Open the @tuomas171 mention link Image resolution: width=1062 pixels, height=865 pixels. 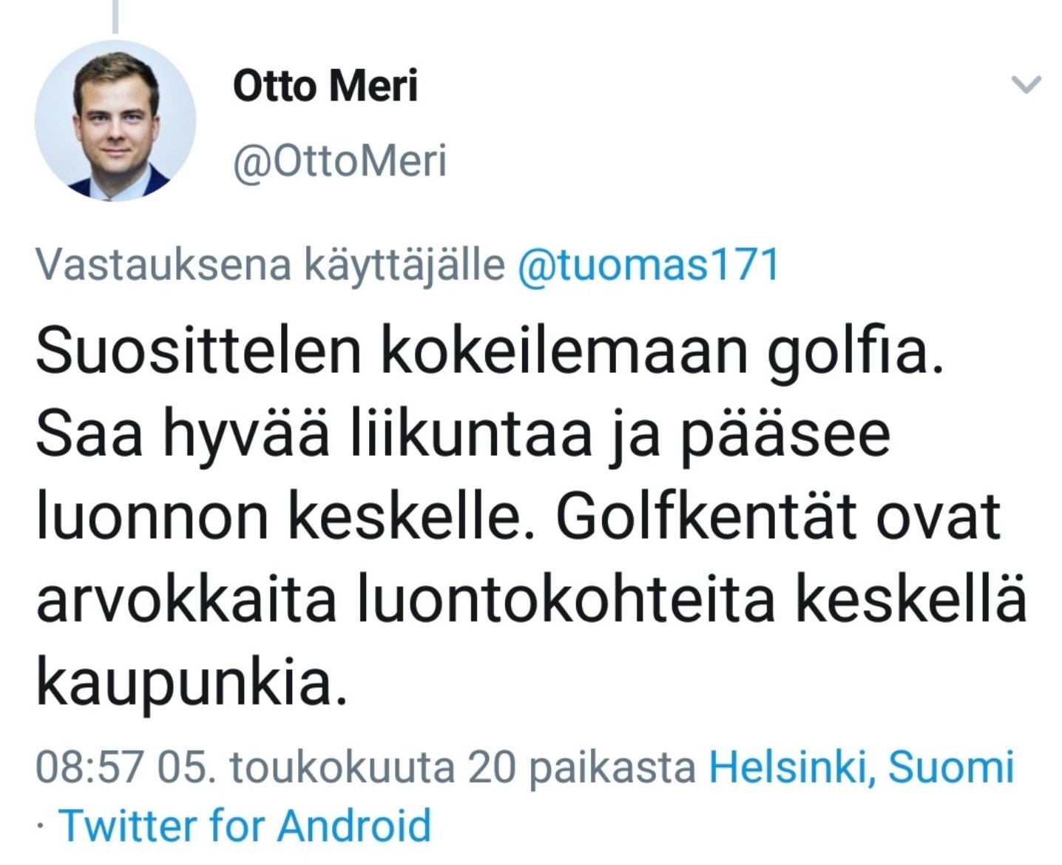coord(649,265)
